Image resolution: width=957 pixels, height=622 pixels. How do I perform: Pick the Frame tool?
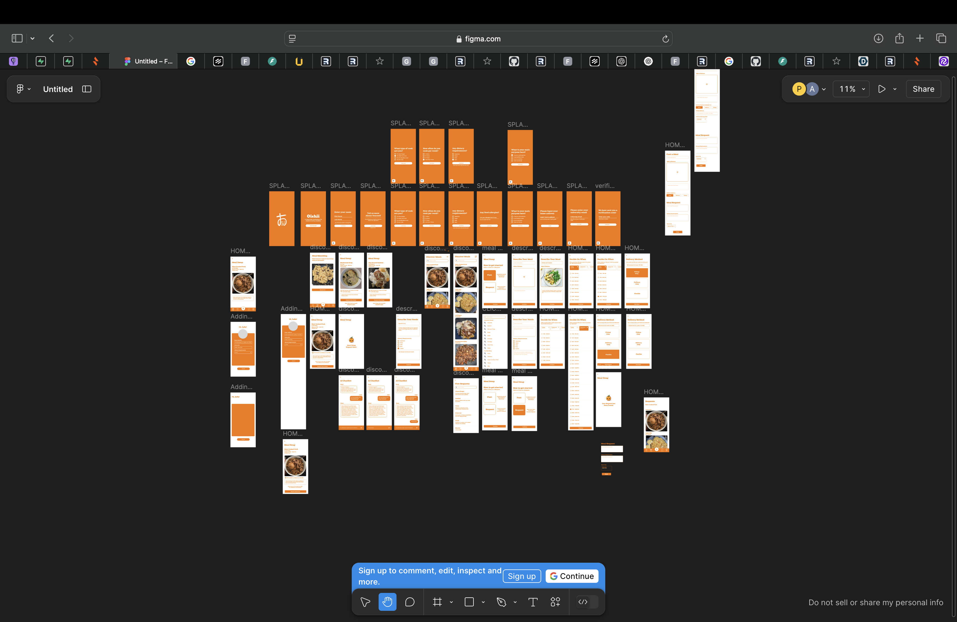click(437, 602)
